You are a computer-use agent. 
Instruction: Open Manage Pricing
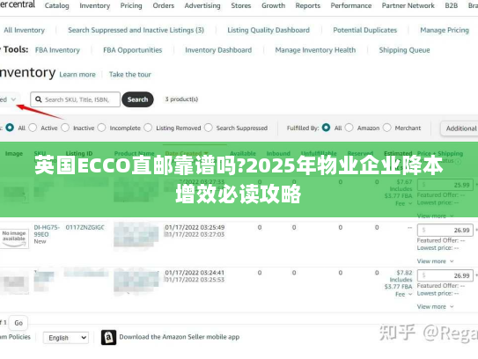coord(445,30)
